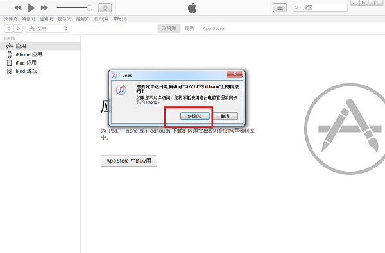
Task: Toggle the list view button
Action: coord(280,8)
